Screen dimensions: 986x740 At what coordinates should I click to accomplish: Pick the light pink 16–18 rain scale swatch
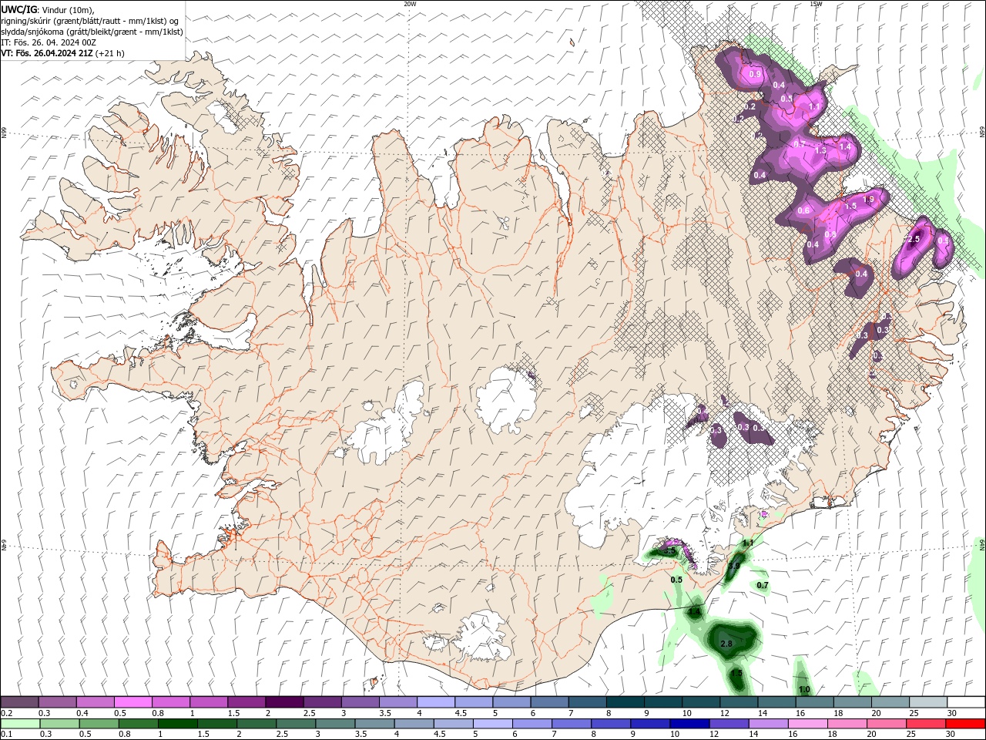click(x=807, y=724)
